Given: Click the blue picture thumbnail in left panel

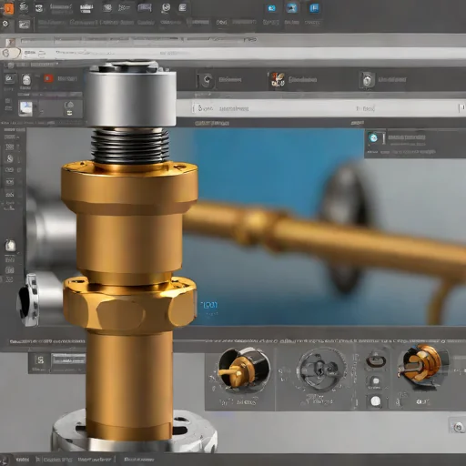Looking at the screenshot, I should 25,108.
